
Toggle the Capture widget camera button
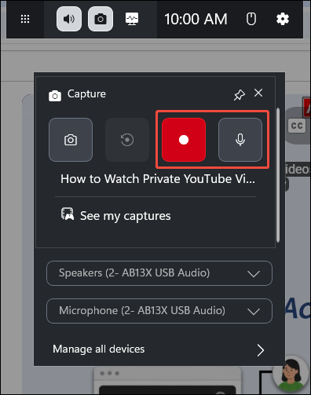(101, 19)
